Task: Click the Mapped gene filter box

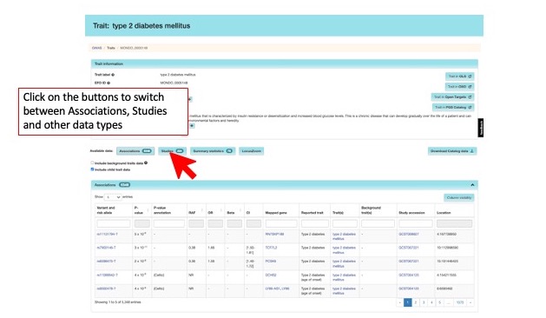Action: 281,223
